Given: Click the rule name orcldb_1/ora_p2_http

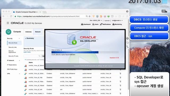Looking at the screenshot, I should [36, 78].
